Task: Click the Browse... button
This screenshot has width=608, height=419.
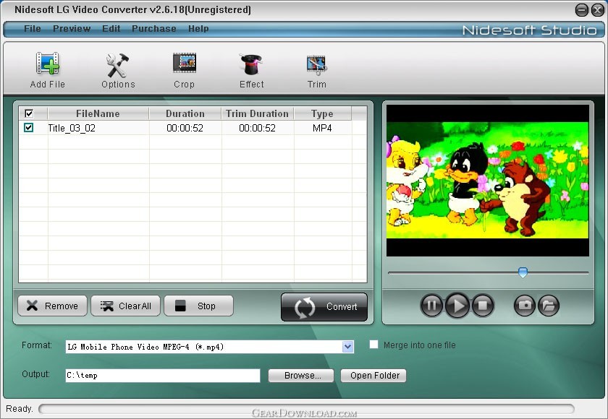Action: point(301,375)
